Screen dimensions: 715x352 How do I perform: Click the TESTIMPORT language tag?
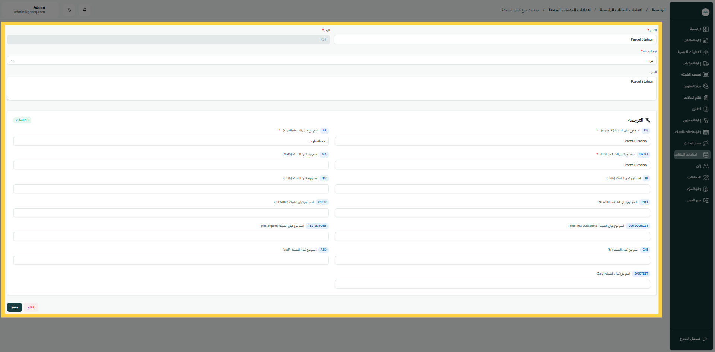pos(317,226)
